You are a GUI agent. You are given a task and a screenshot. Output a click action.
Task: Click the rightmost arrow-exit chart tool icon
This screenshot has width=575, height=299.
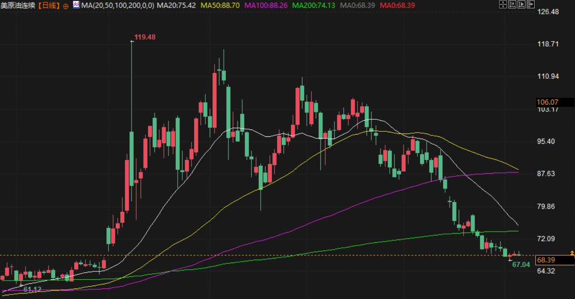pyautogui.click(x=531, y=5)
